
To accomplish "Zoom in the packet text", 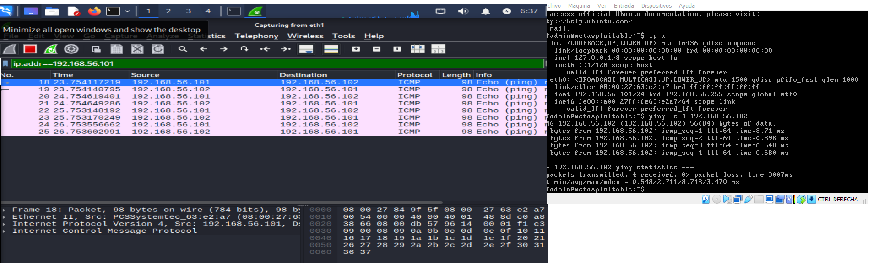I will pyautogui.click(x=356, y=49).
